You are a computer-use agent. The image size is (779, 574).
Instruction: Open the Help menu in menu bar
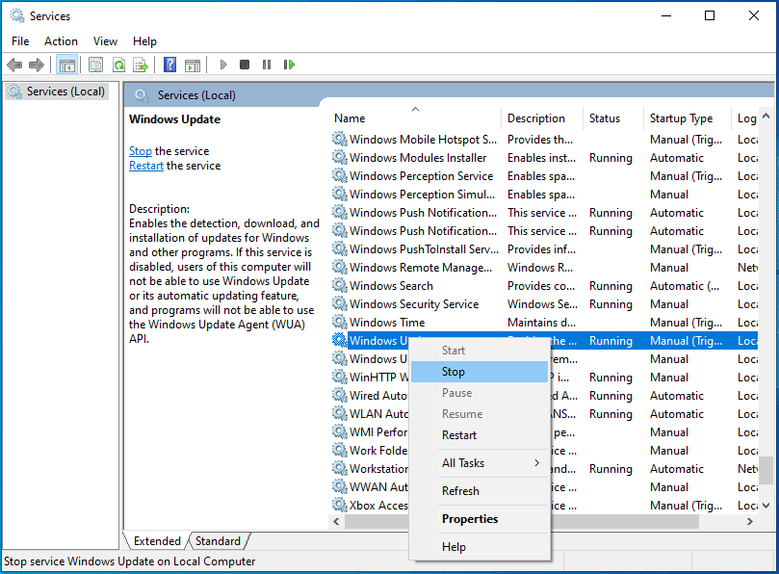(144, 41)
